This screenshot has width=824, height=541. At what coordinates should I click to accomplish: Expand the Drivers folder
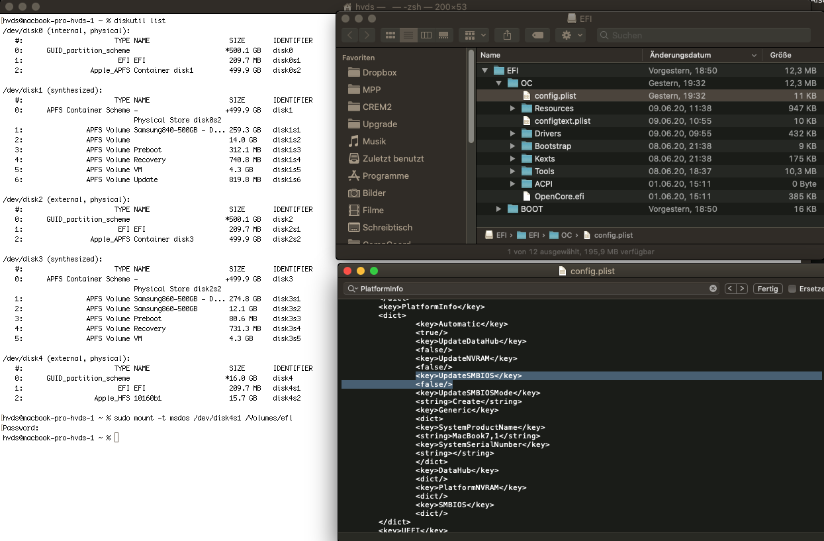[512, 134]
